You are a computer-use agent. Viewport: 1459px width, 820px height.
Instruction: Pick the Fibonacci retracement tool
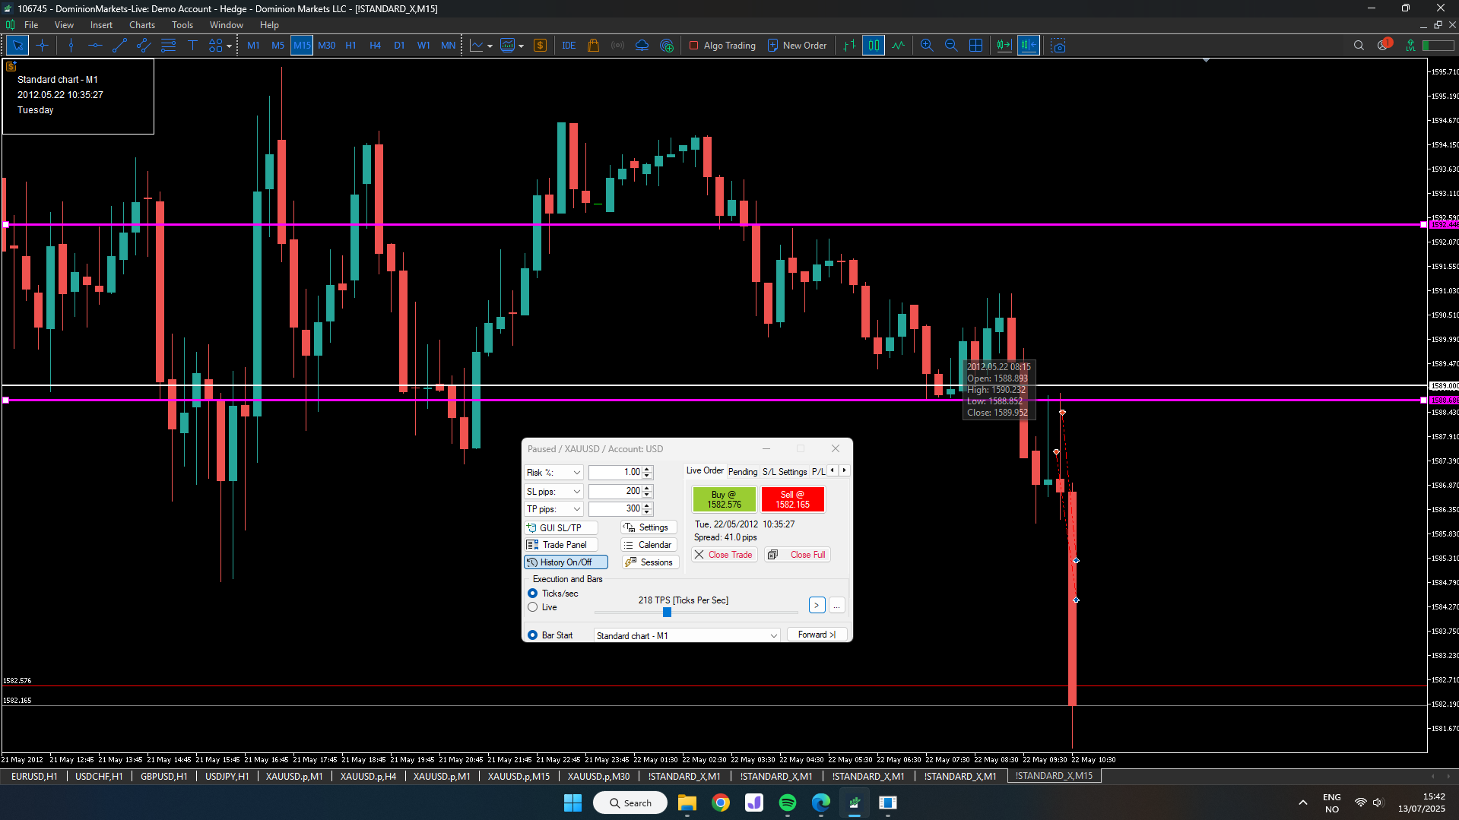168,46
